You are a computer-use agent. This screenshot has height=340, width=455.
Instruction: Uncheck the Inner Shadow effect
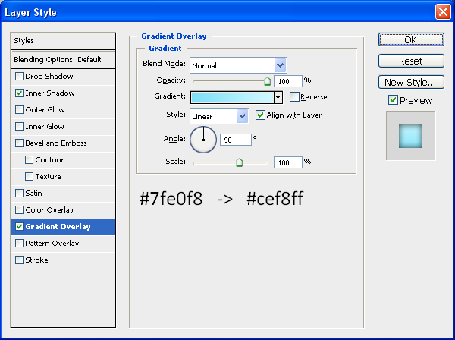19,93
